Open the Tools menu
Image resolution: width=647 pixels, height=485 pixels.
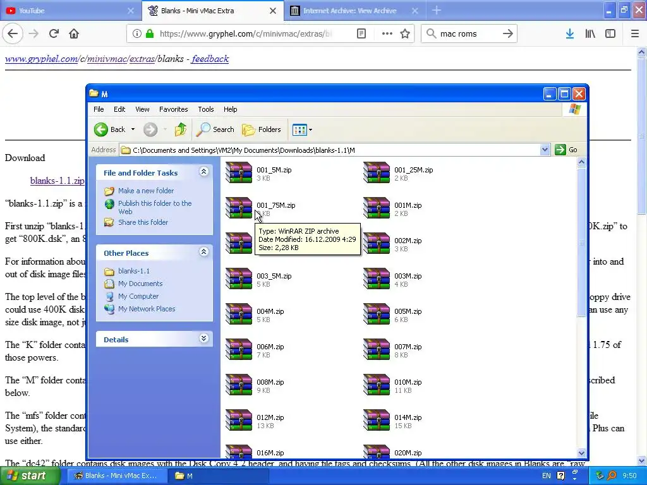(205, 109)
